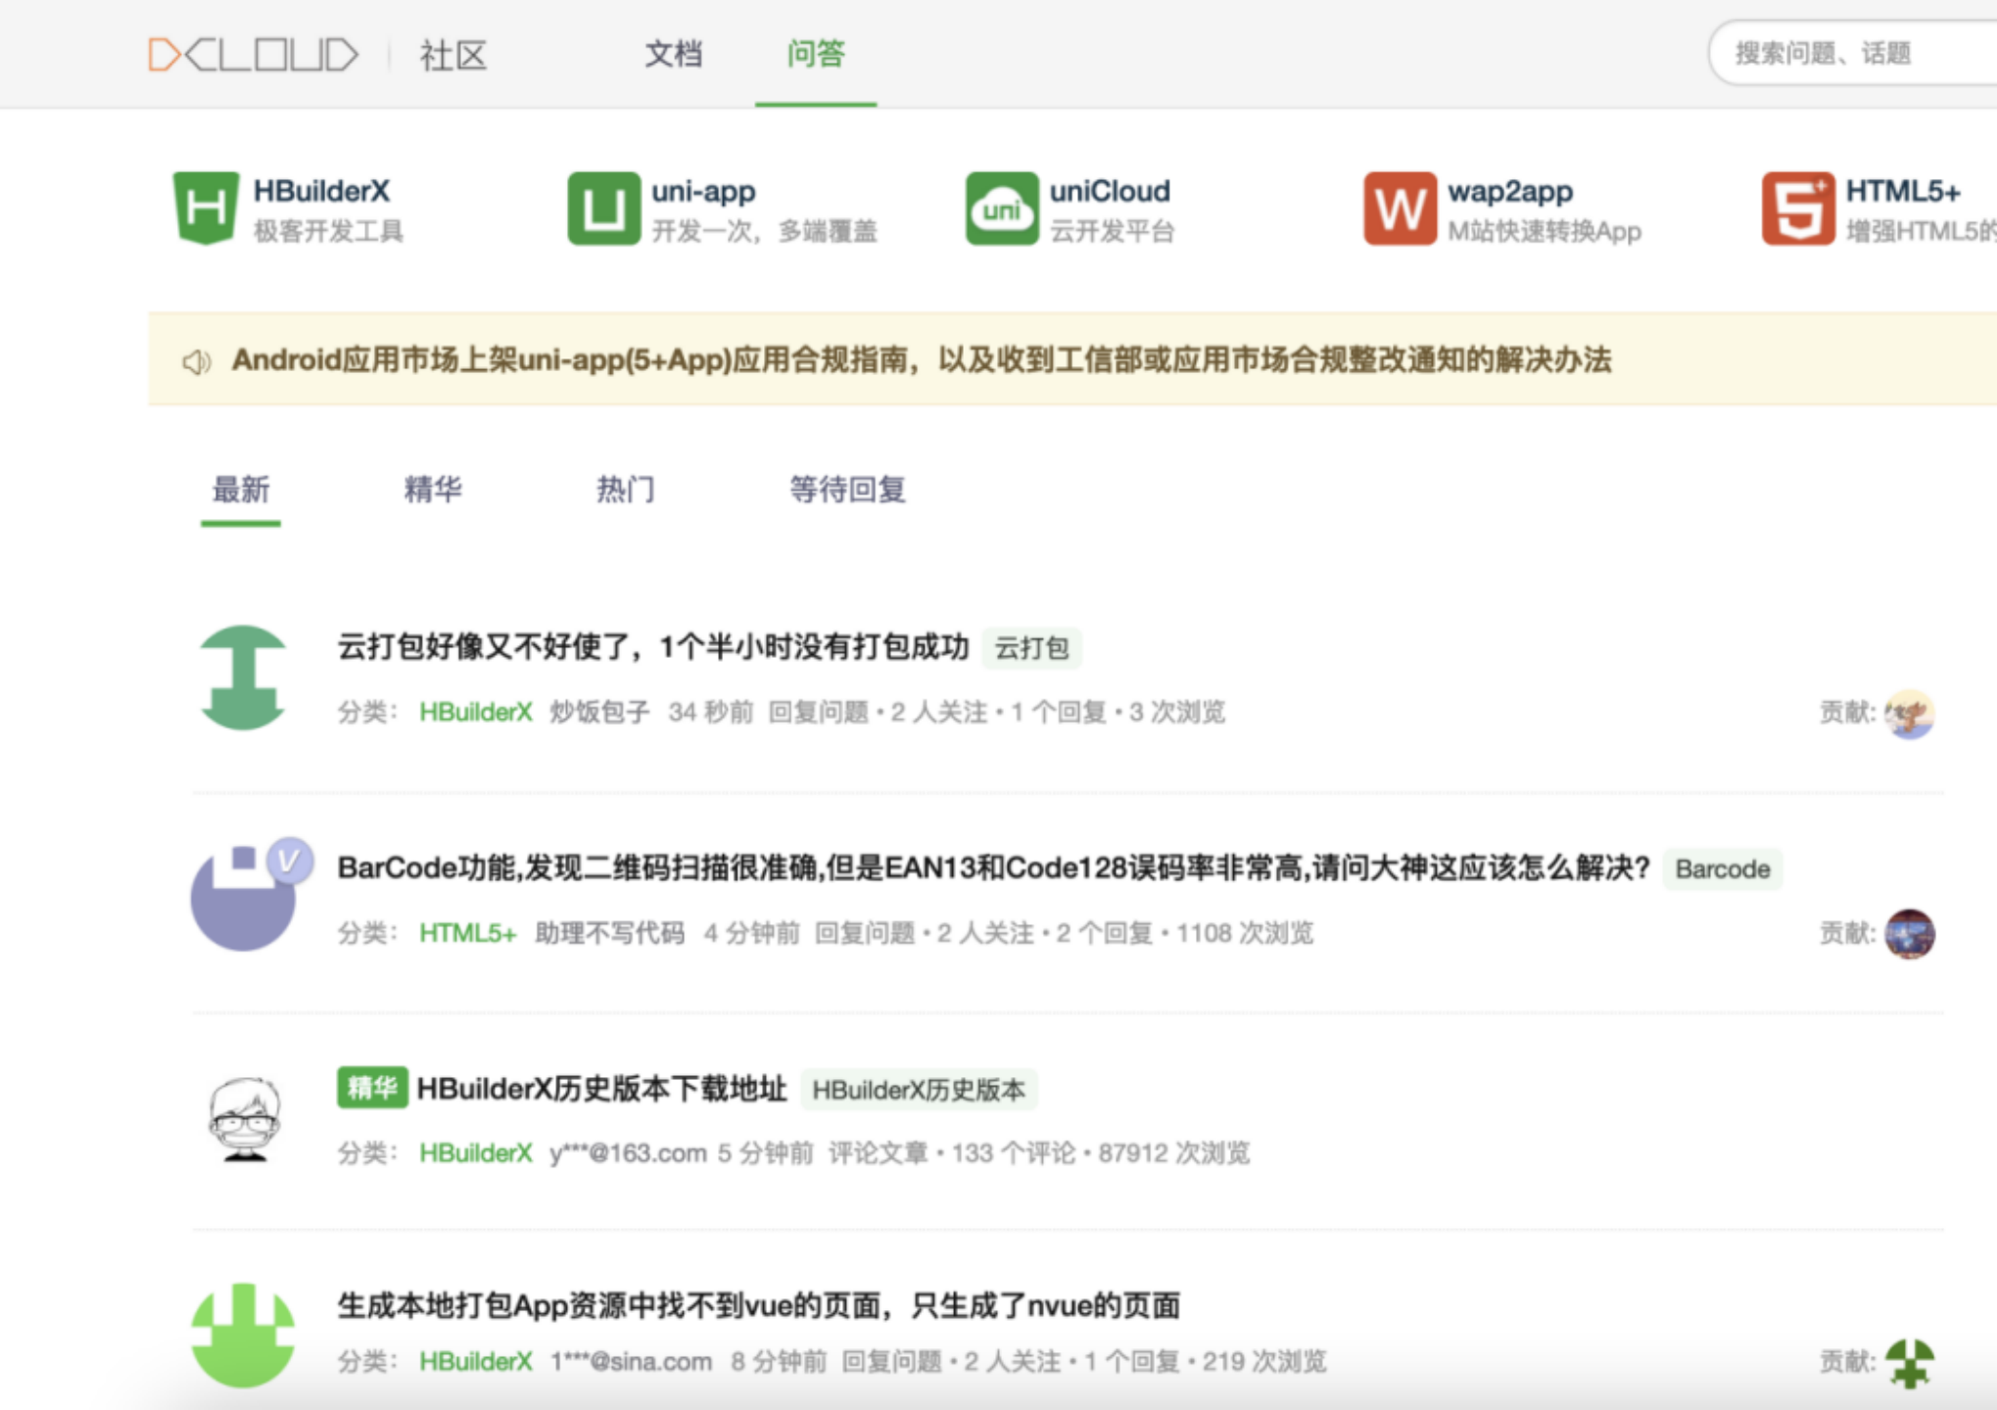Open HBuilderX历史版本下载地址 post

601,1088
